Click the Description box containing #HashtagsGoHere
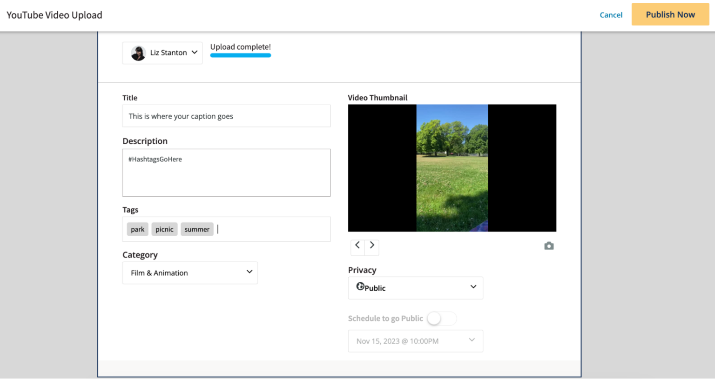Screen dimensions: 715x379 (226, 173)
